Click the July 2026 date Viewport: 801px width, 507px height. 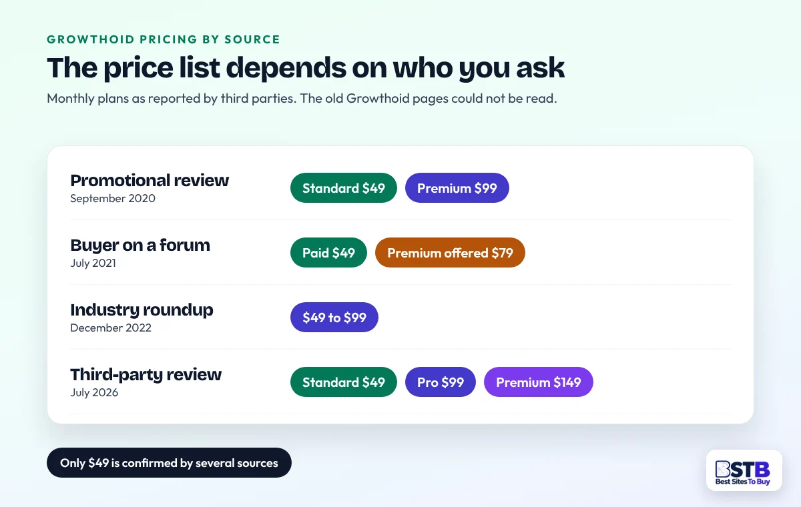[x=94, y=392]
